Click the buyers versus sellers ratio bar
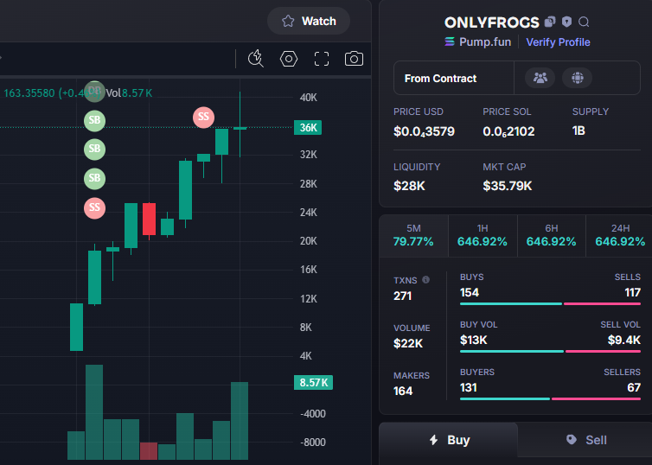Screen dimensions: 652x465 click(x=550, y=399)
